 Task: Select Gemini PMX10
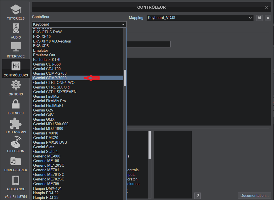click(78, 133)
